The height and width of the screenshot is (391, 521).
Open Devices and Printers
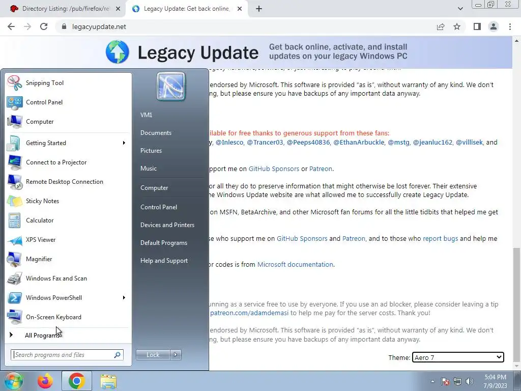(167, 225)
